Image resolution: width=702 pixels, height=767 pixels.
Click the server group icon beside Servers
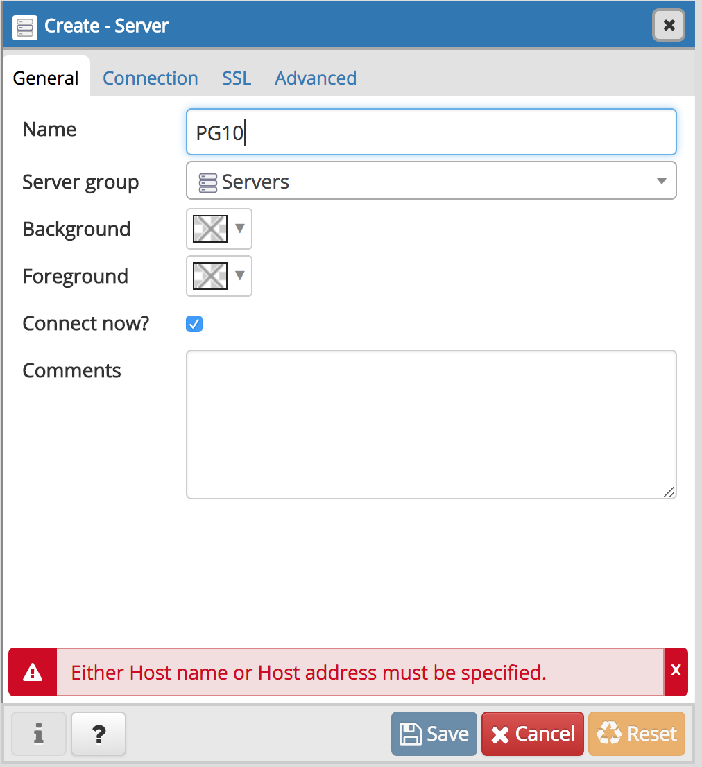click(207, 182)
